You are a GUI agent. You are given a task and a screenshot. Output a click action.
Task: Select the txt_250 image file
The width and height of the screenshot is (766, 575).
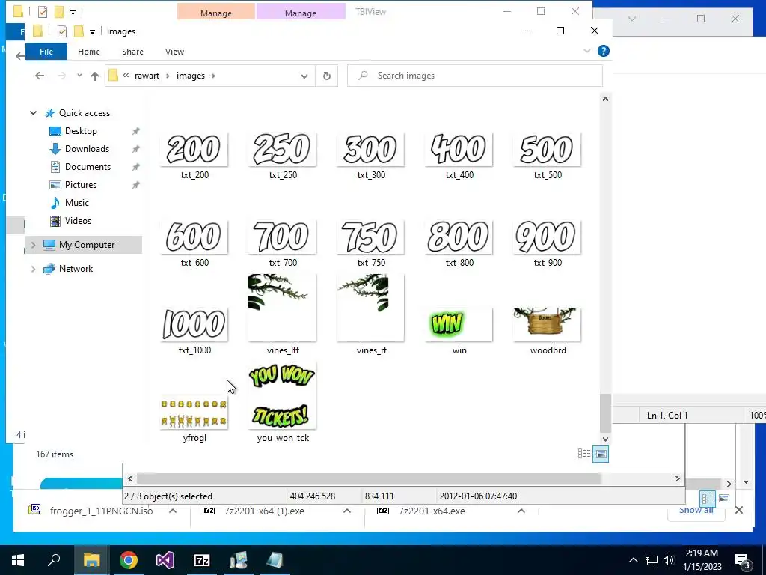coord(282,150)
